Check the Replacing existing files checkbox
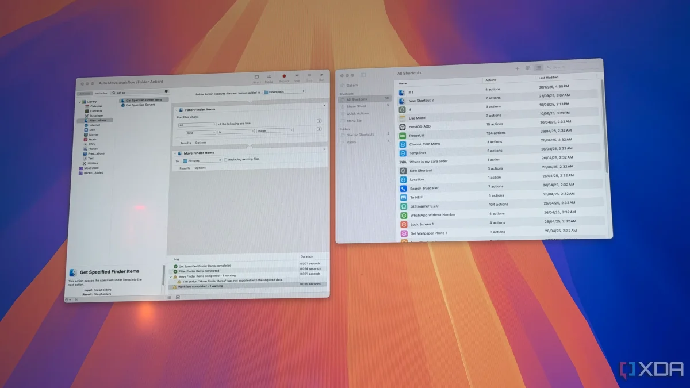The width and height of the screenshot is (690, 388). [226, 160]
